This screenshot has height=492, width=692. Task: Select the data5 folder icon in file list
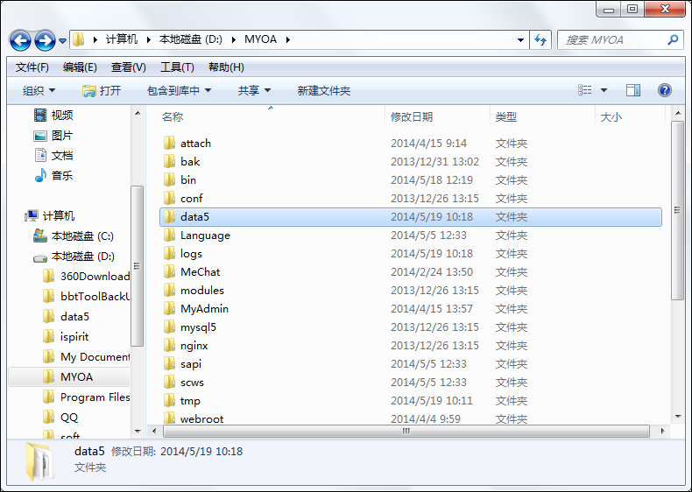click(x=169, y=216)
